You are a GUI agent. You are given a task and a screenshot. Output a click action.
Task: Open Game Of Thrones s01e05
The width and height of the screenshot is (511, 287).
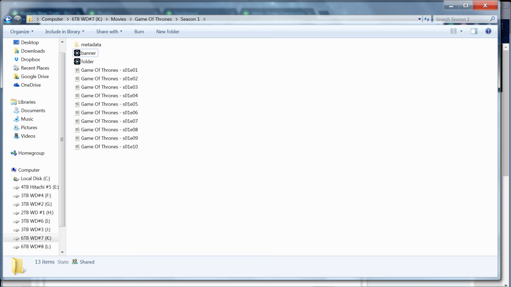point(109,104)
